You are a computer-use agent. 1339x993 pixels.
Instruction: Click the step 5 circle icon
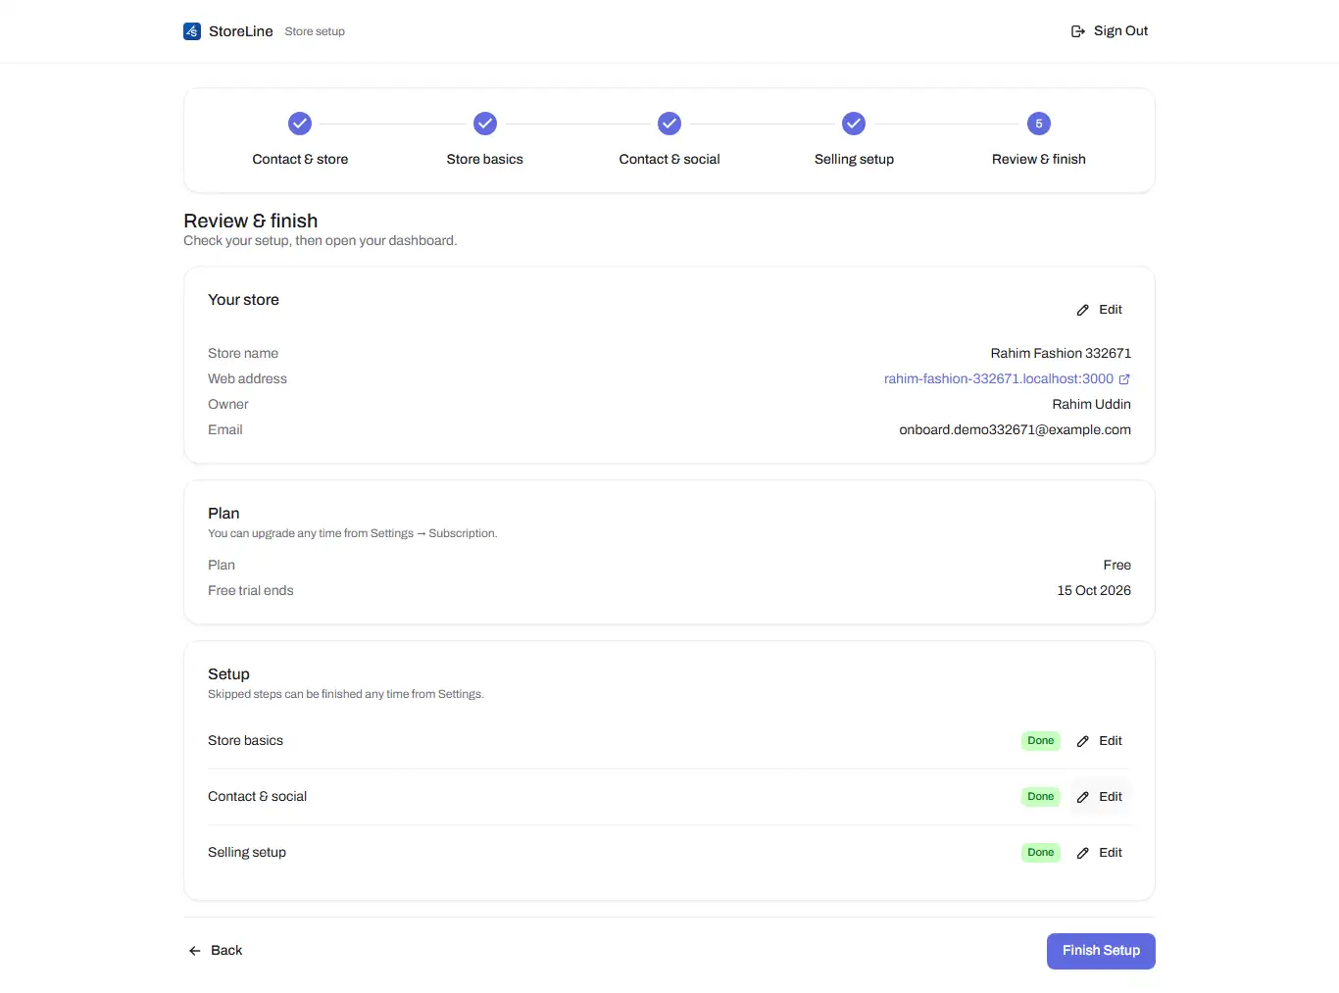1039,124
